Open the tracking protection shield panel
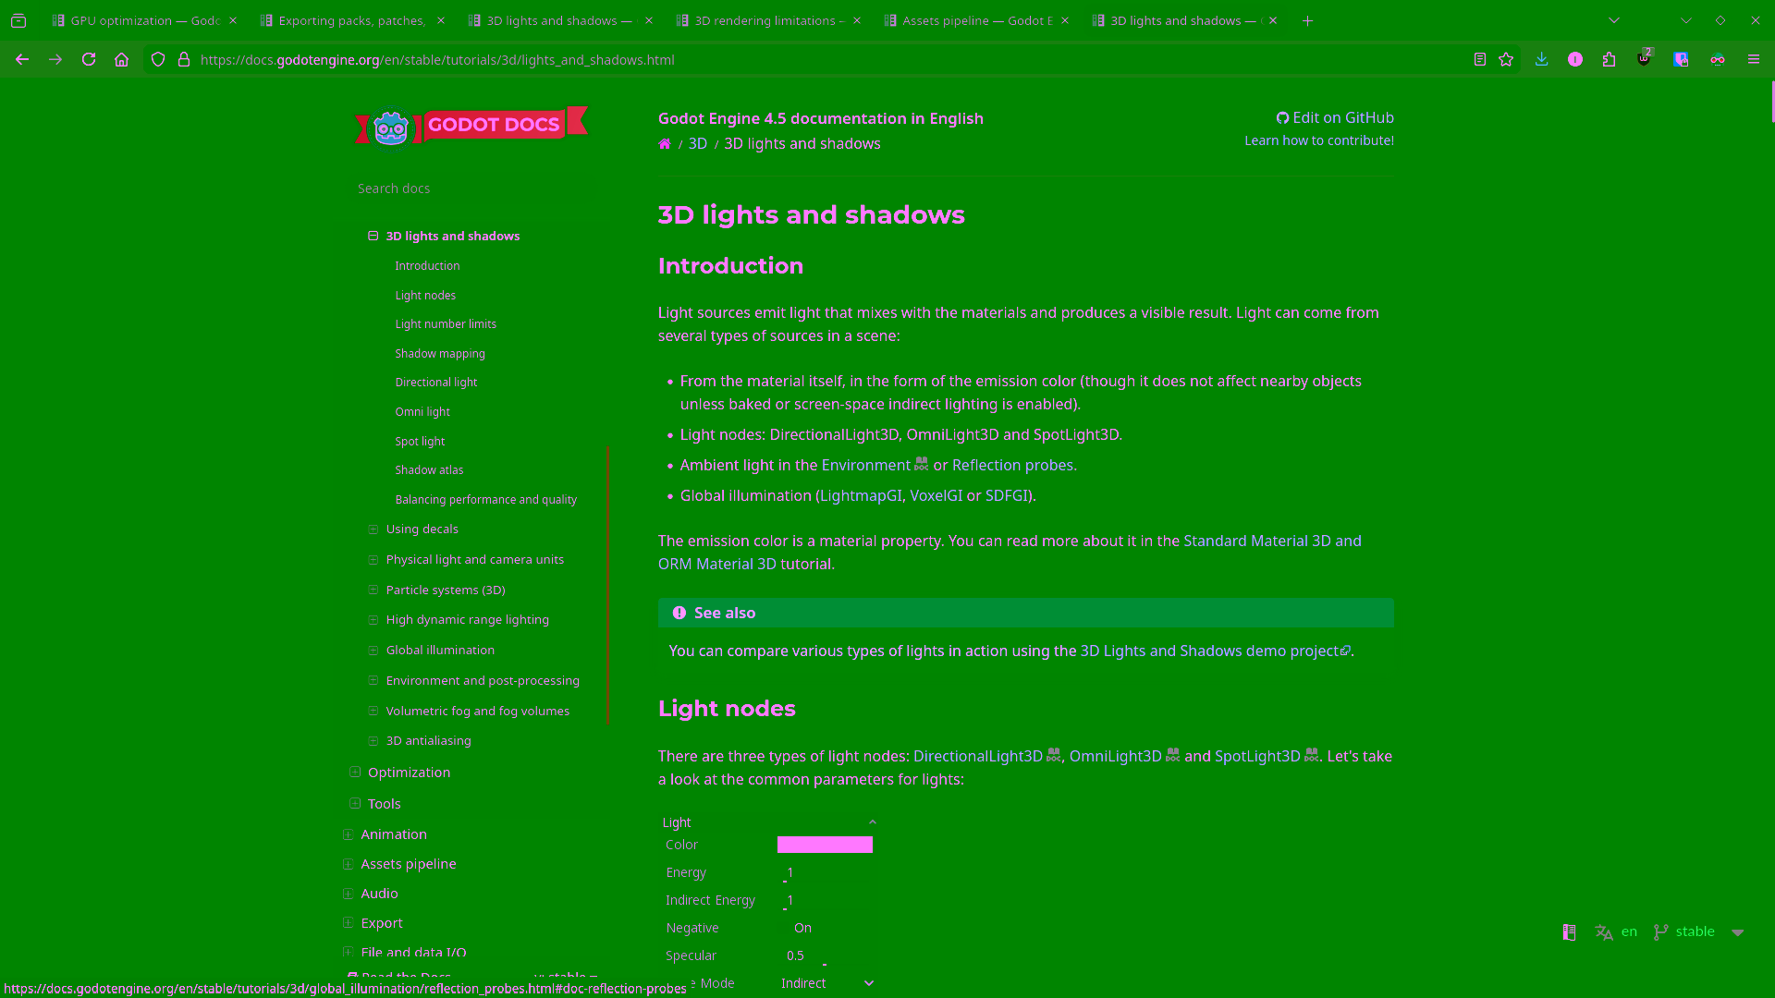Screen dimensions: 1775x998 click(158, 59)
